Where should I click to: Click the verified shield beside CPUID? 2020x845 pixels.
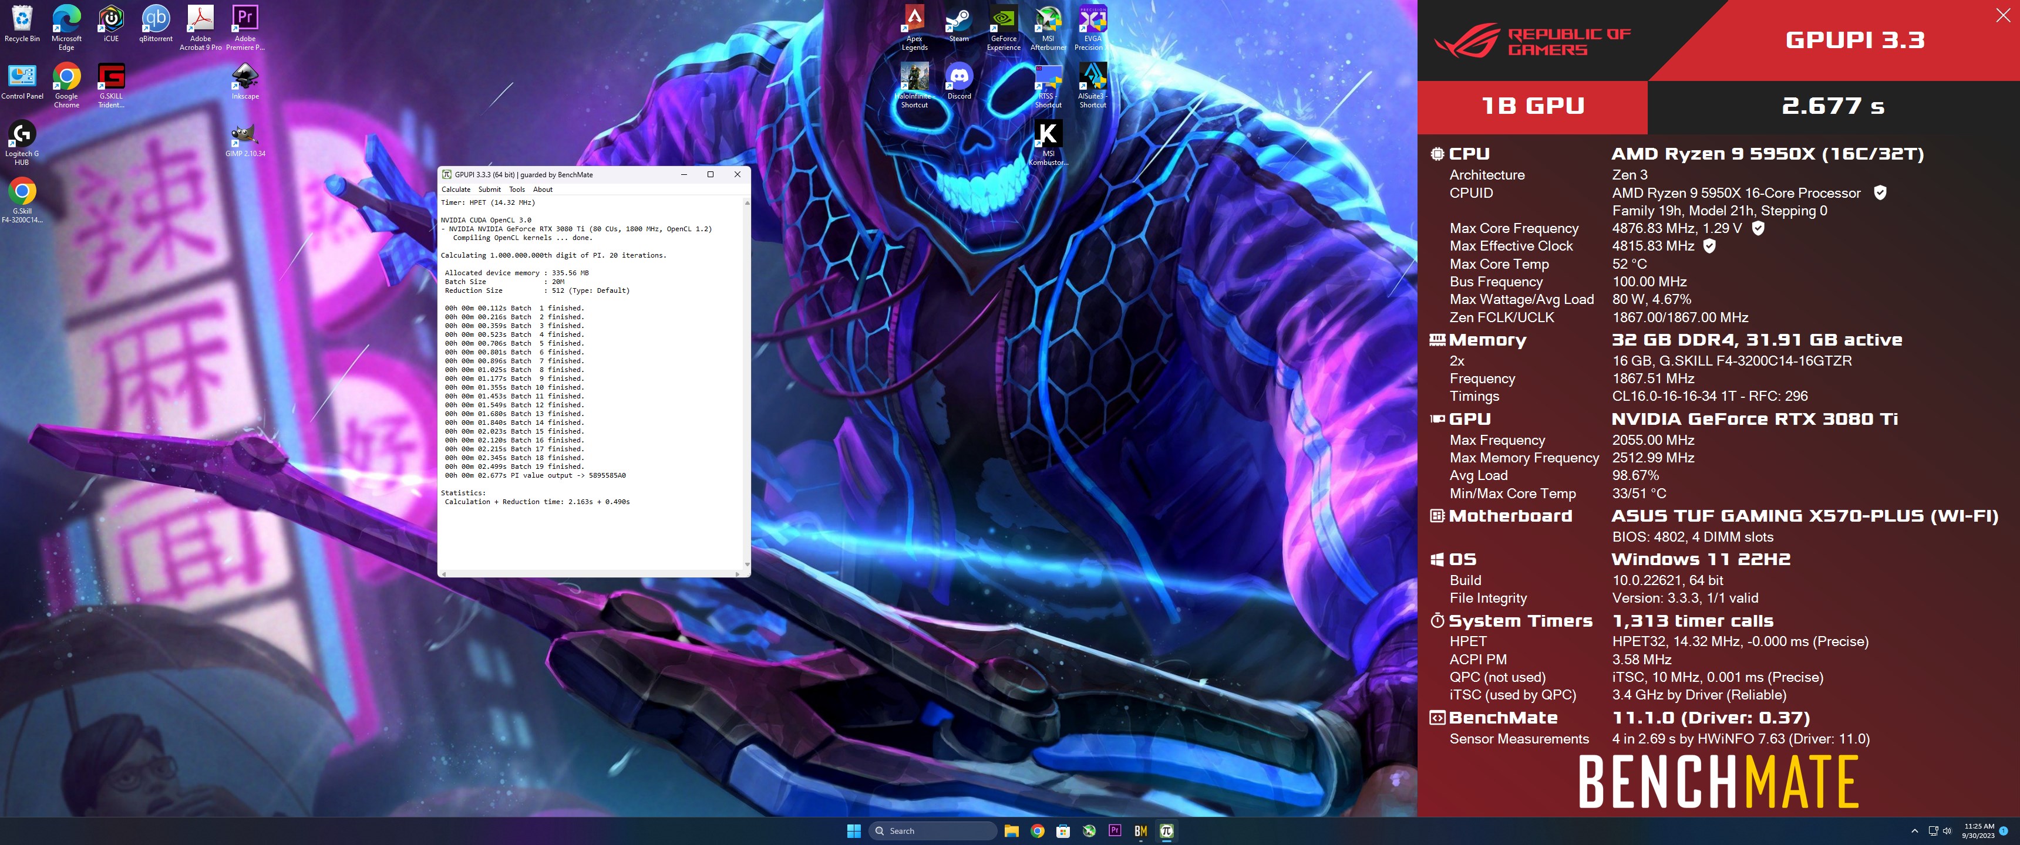pyautogui.click(x=1880, y=192)
